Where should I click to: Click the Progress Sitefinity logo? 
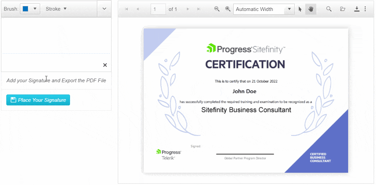(x=246, y=49)
